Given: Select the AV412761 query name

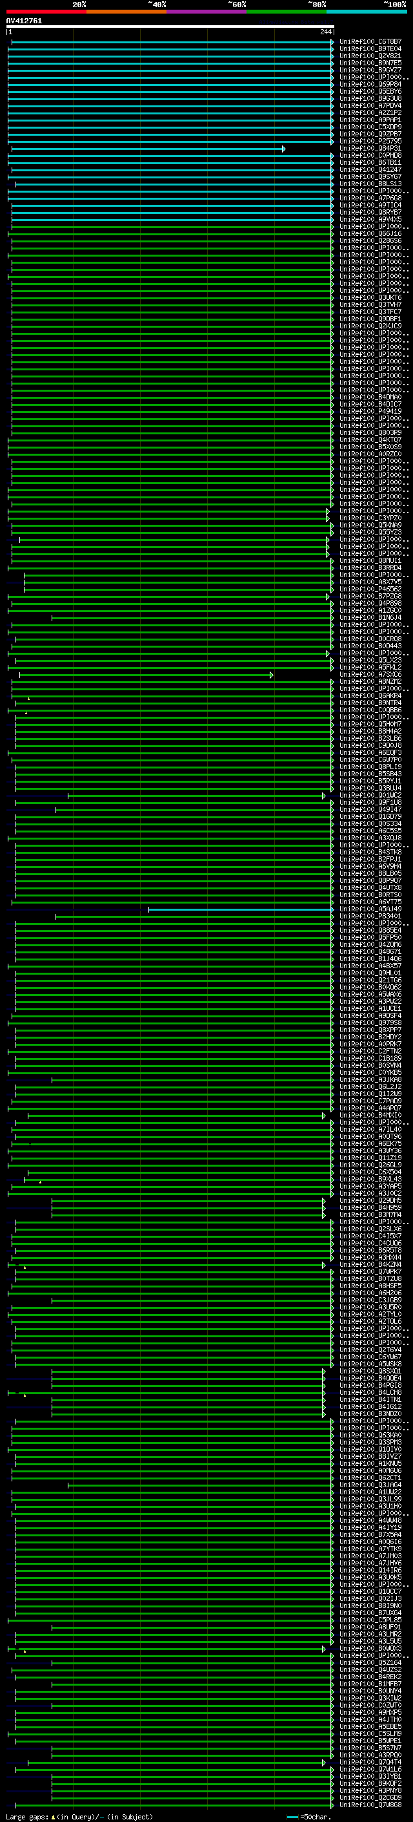Looking at the screenshot, I should pos(24,21).
